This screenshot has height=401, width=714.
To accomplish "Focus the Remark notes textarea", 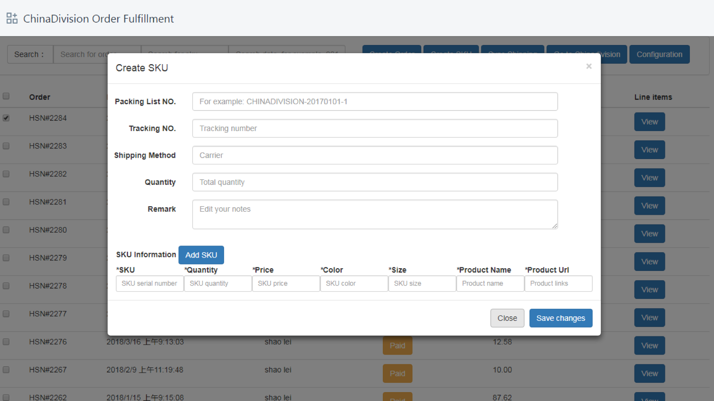I will pyautogui.click(x=375, y=214).
